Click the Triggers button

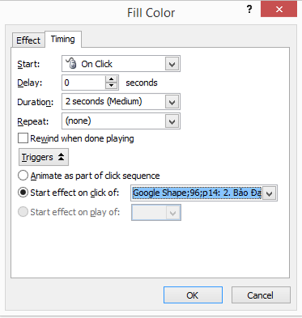pyautogui.click(x=43, y=157)
